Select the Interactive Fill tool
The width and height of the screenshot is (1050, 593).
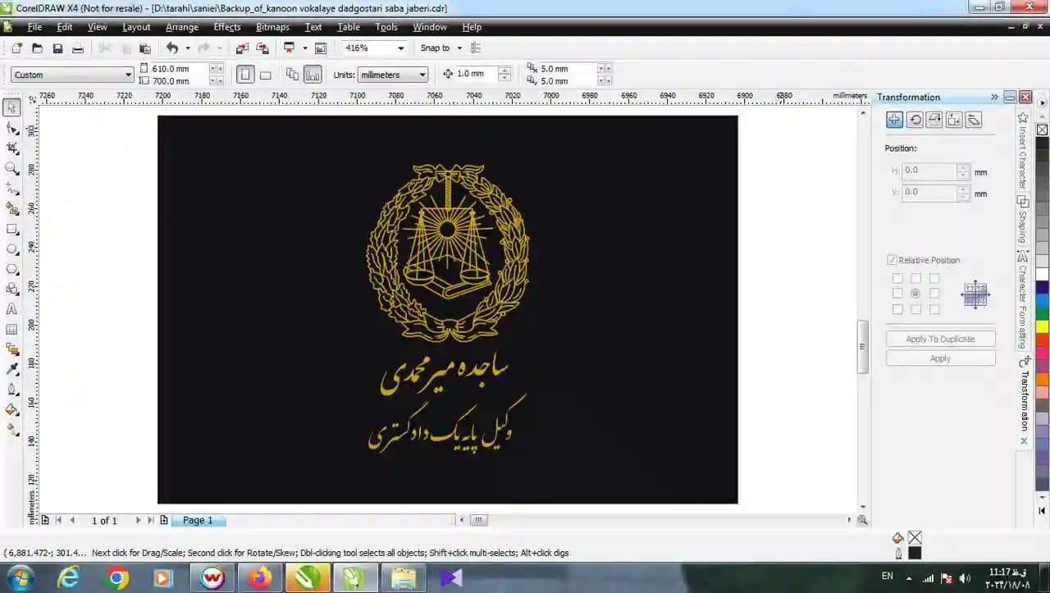pos(11,430)
